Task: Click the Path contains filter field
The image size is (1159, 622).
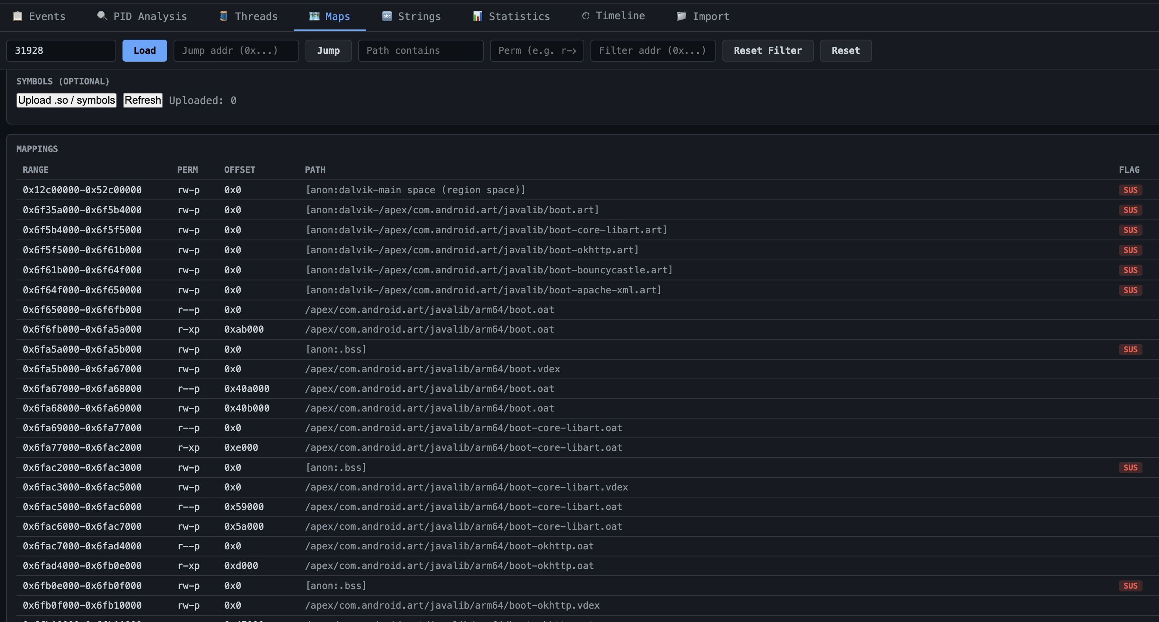Action: tap(420, 50)
